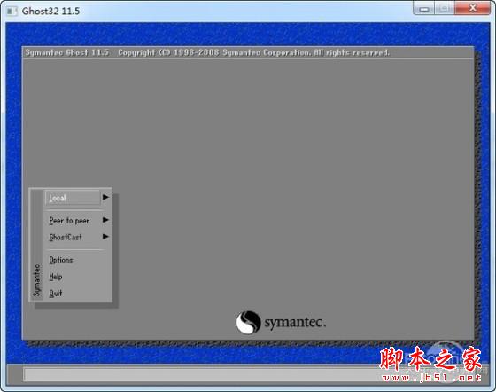Maximize the Ghost32 window
Image resolution: width=496 pixels, height=392 pixels.
pos(445,9)
